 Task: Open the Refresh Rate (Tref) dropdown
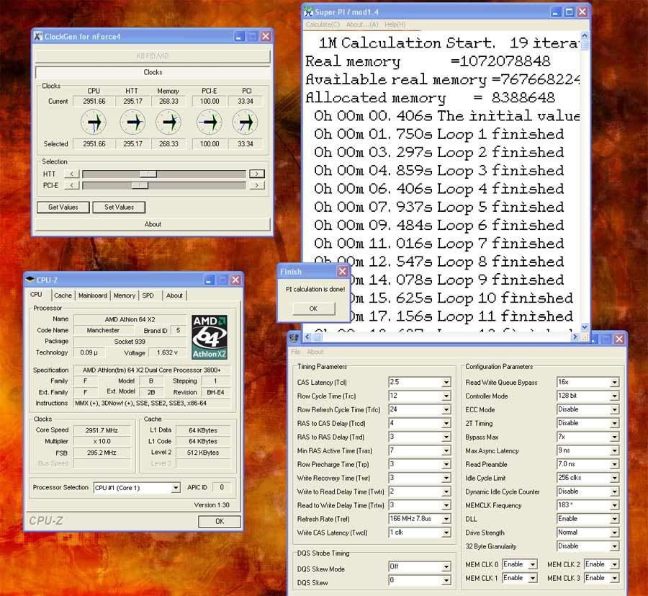coord(446,519)
